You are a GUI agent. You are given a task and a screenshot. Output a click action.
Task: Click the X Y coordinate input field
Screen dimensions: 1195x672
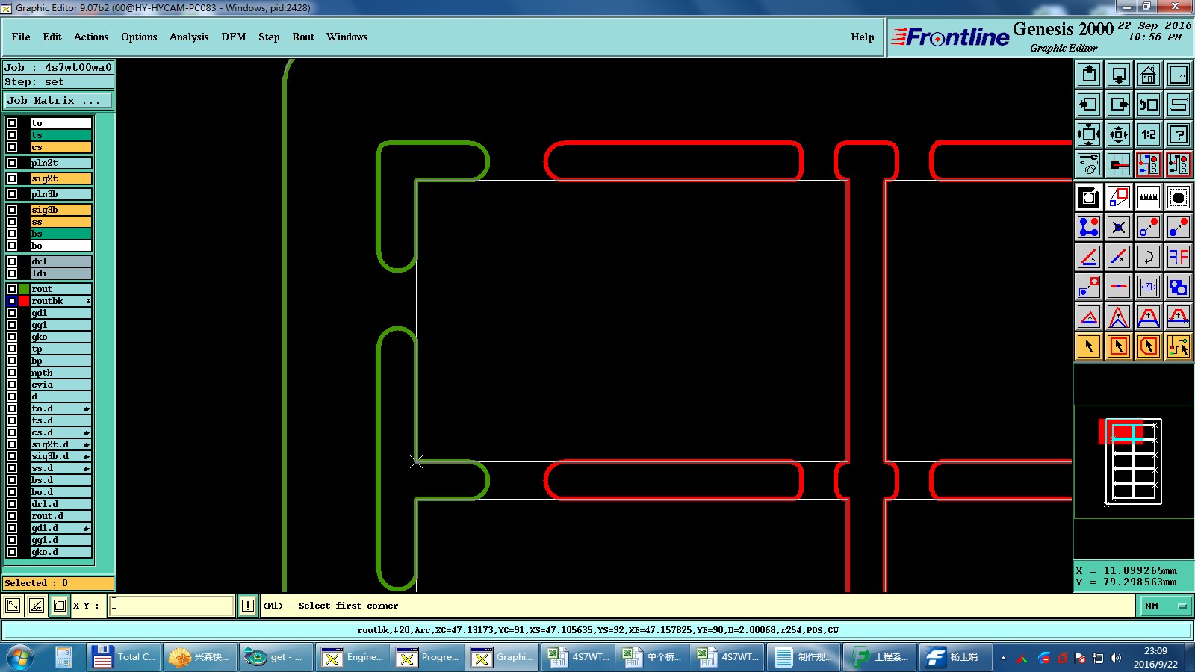point(172,606)
